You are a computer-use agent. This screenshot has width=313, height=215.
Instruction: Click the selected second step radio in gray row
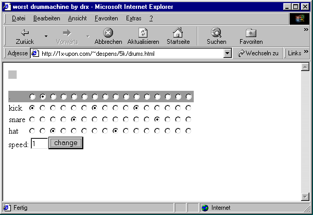43,97
